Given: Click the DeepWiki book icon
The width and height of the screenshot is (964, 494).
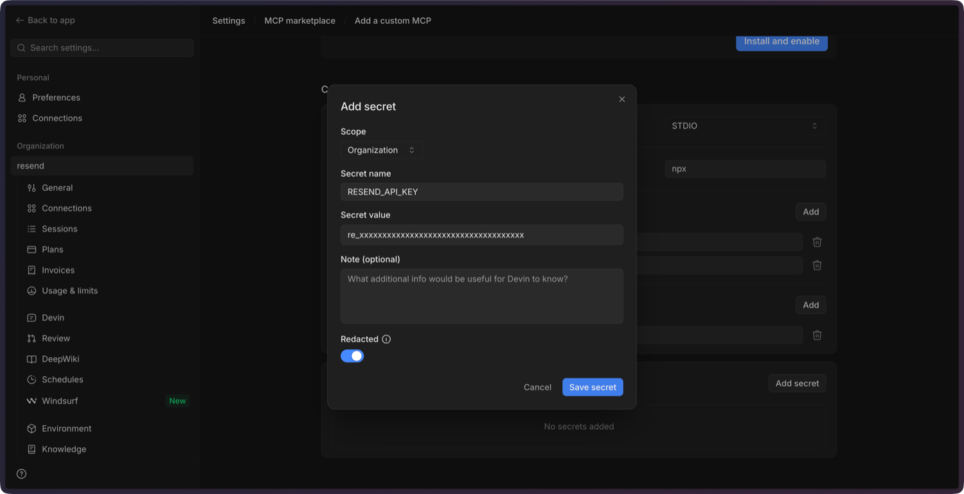Looking at the screenshot, I should 31,359.
